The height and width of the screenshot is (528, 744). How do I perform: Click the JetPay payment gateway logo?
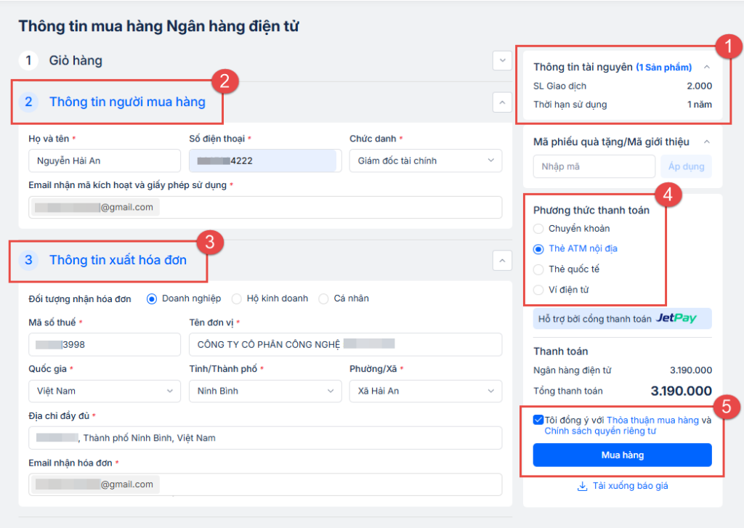tap(676, 318)
